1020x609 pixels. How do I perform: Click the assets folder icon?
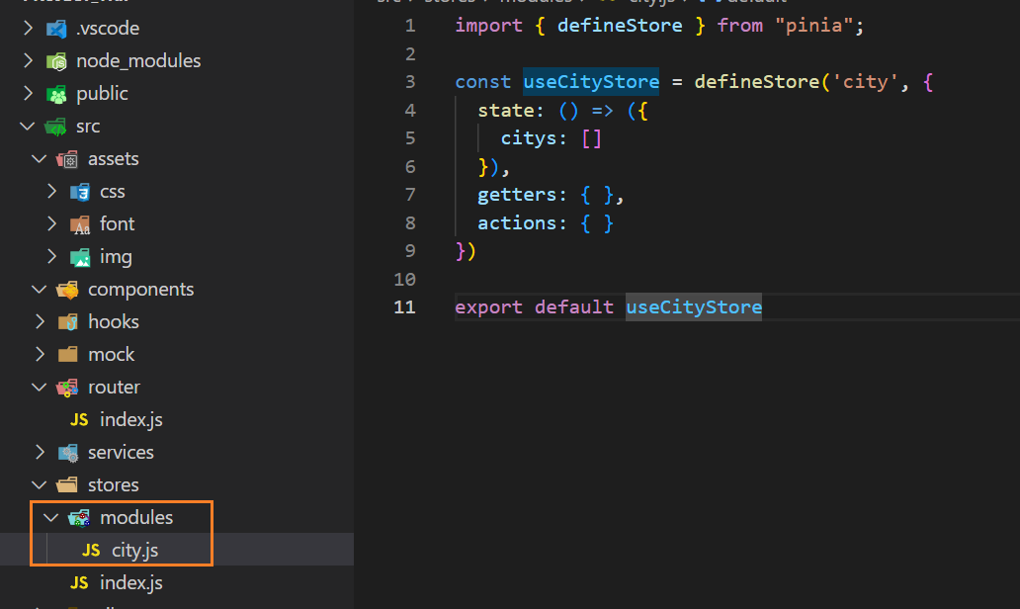point(67,159)
